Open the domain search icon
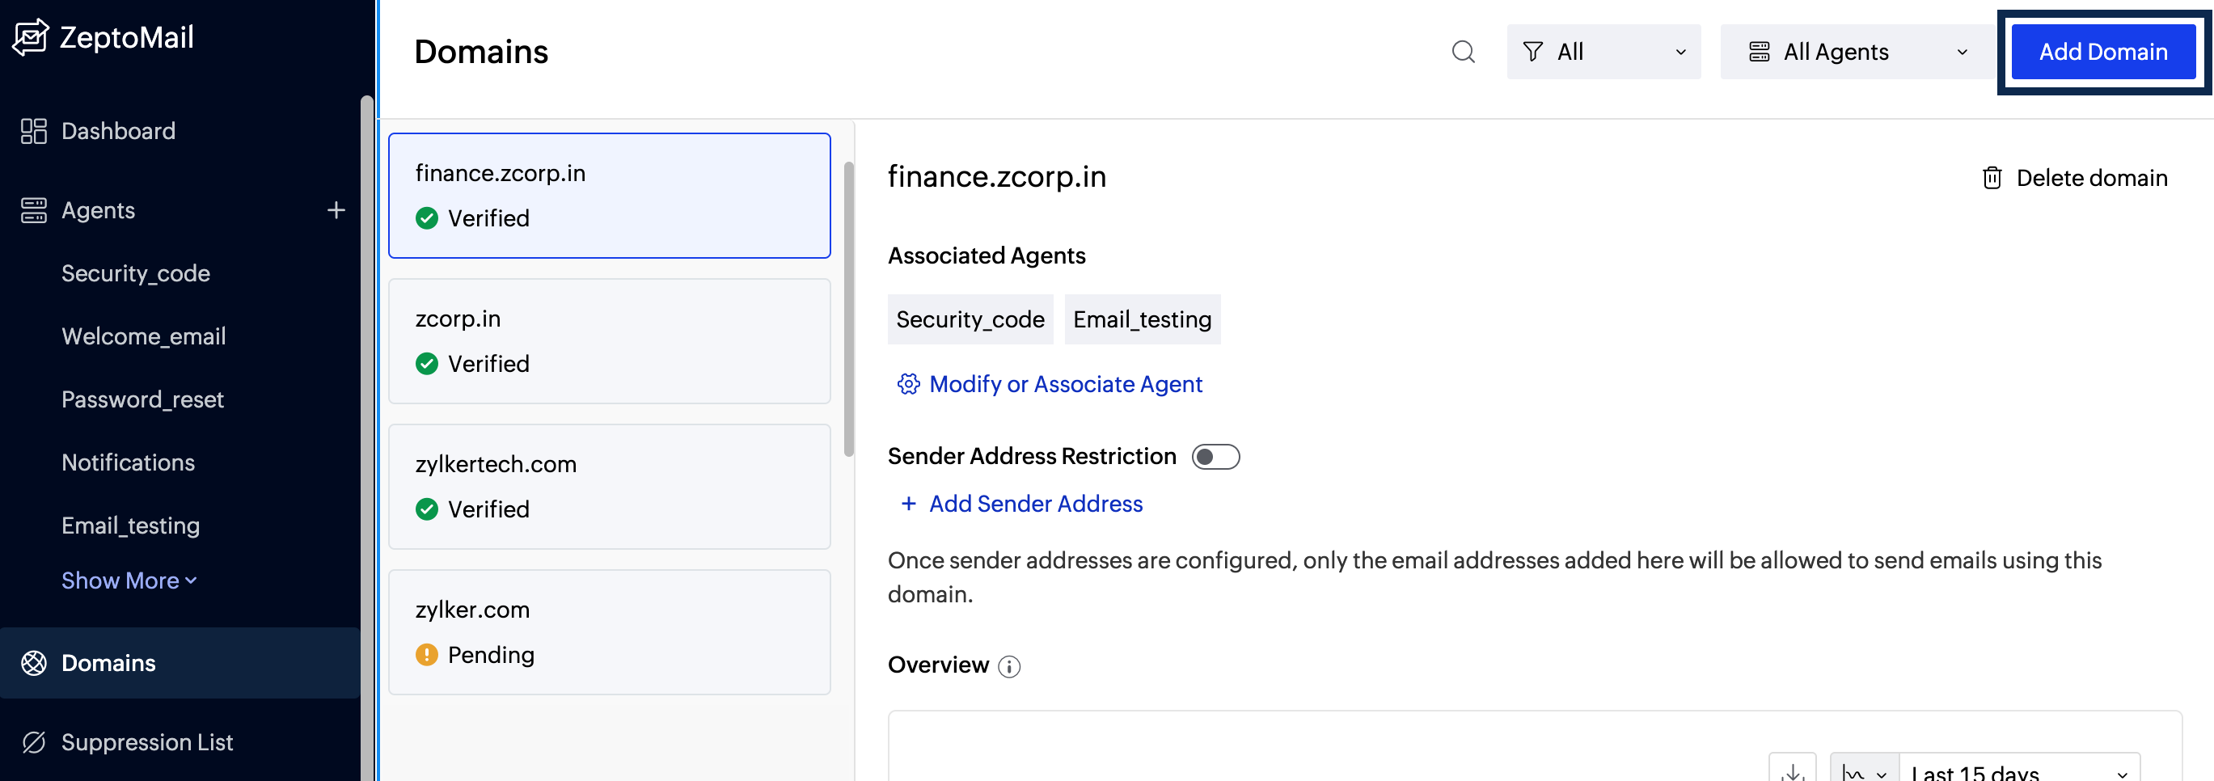 point(1464,52)
